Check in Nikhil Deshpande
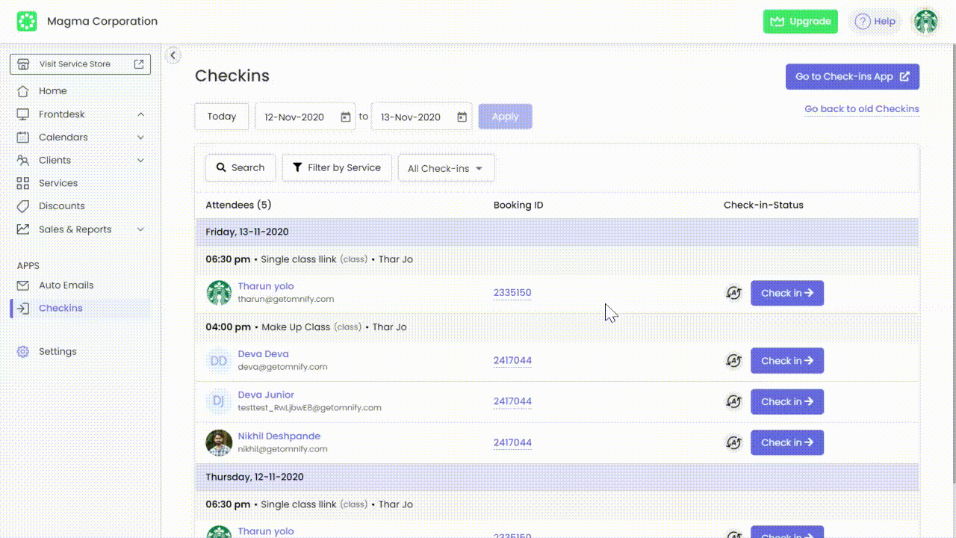The width and height of the screenshot is (956, 538). [x=787, y=443]
